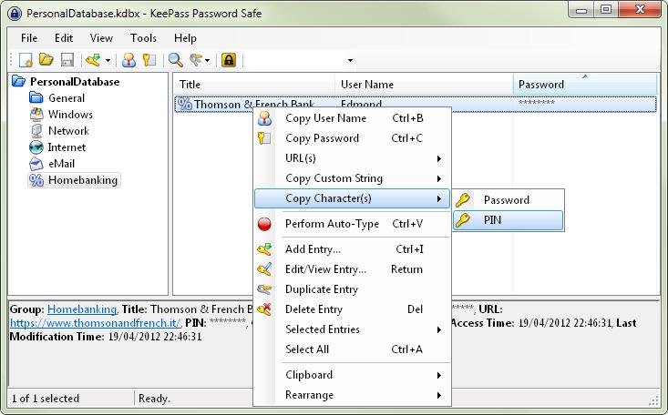
Task: Click the Add Entry key toolbar icon
Action: 93,60
